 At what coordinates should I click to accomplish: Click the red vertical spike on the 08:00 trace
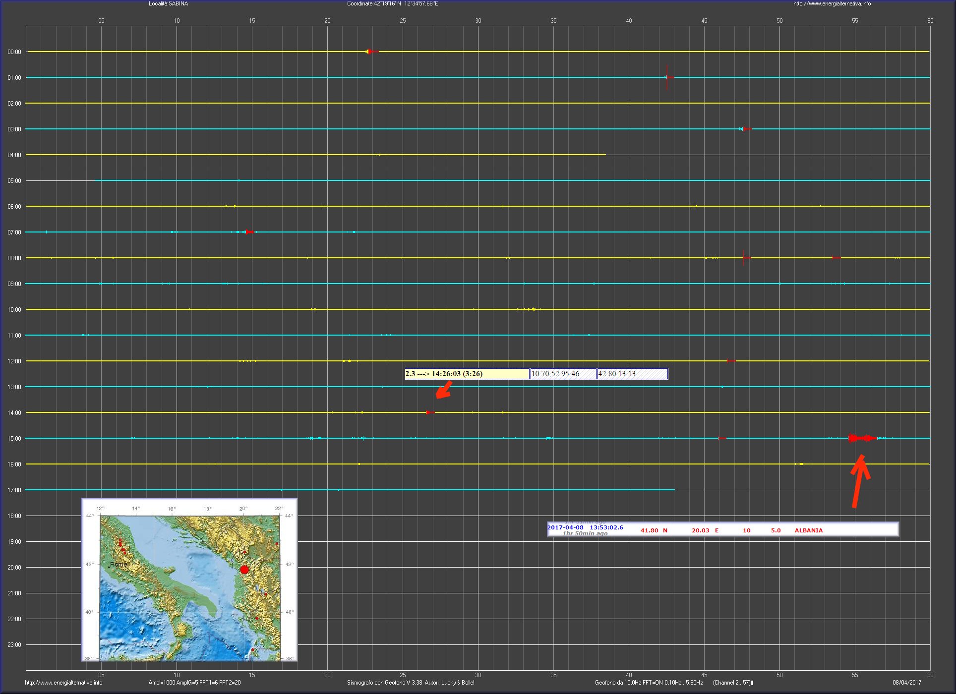[744, 258]
